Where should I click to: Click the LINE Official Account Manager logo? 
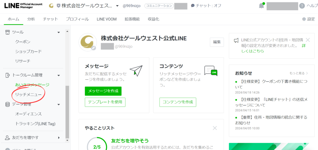[x=24, y=6]
